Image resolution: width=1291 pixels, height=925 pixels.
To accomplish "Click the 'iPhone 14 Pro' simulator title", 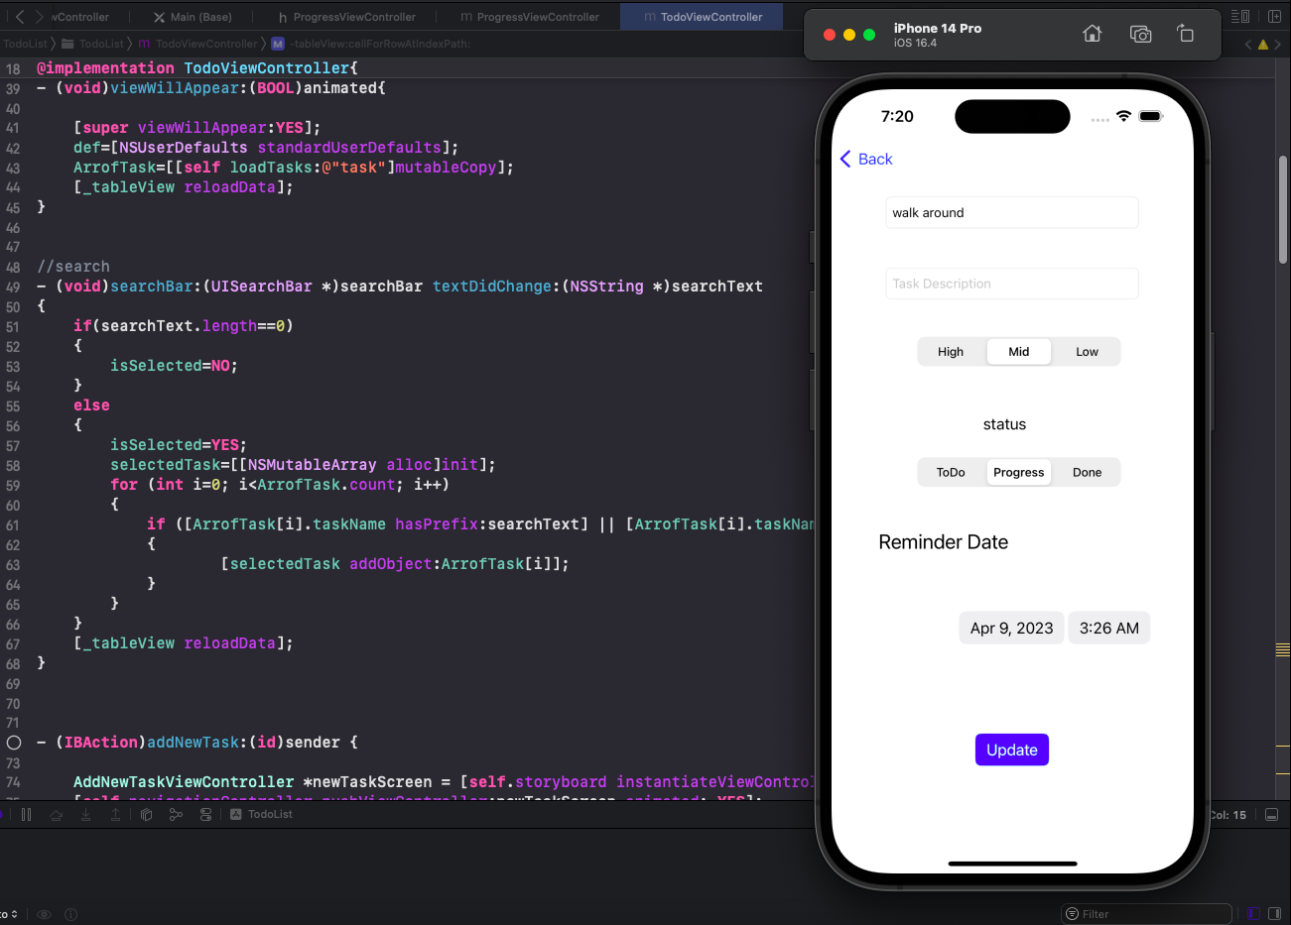I will [x=937, y=28].
